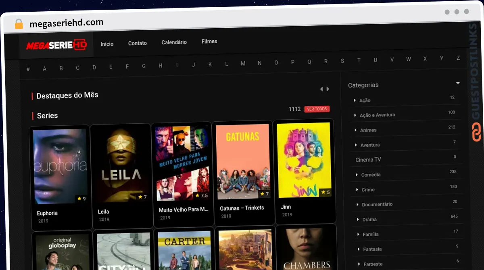This screenshot has height=270, width=484.
Task: Click the Jinn star rating badge
Action: 325,193
